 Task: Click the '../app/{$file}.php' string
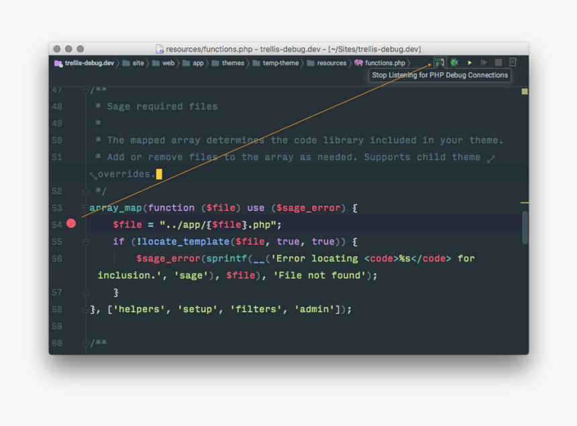[x=218, y=225]
